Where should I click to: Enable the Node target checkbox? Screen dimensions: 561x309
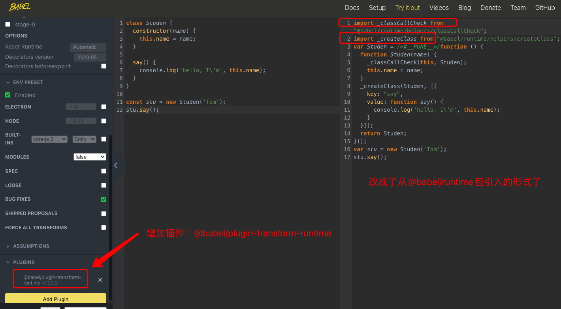[x=104, y=121]
